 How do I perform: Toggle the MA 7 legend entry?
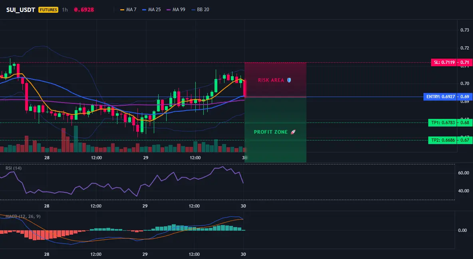click(x=128, y=10)
